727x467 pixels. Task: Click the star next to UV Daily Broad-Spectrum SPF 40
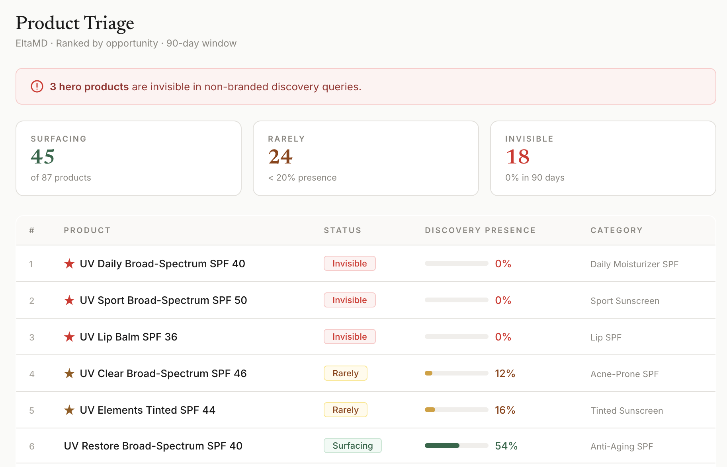(69, 263)
